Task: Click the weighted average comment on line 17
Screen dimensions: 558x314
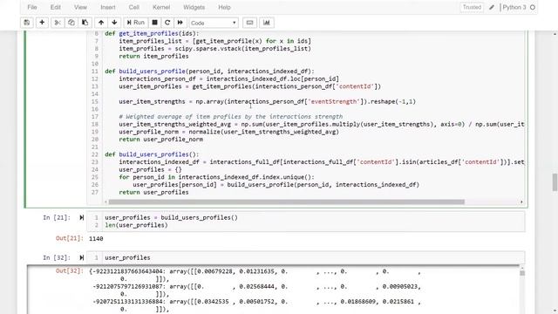Action: pos(230,117)
